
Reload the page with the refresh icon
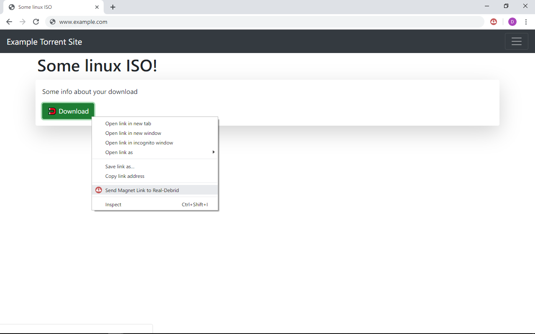tap(36, 22)
